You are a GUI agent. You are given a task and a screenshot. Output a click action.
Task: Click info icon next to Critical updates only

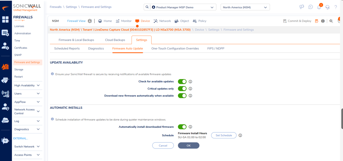[190, 89]
